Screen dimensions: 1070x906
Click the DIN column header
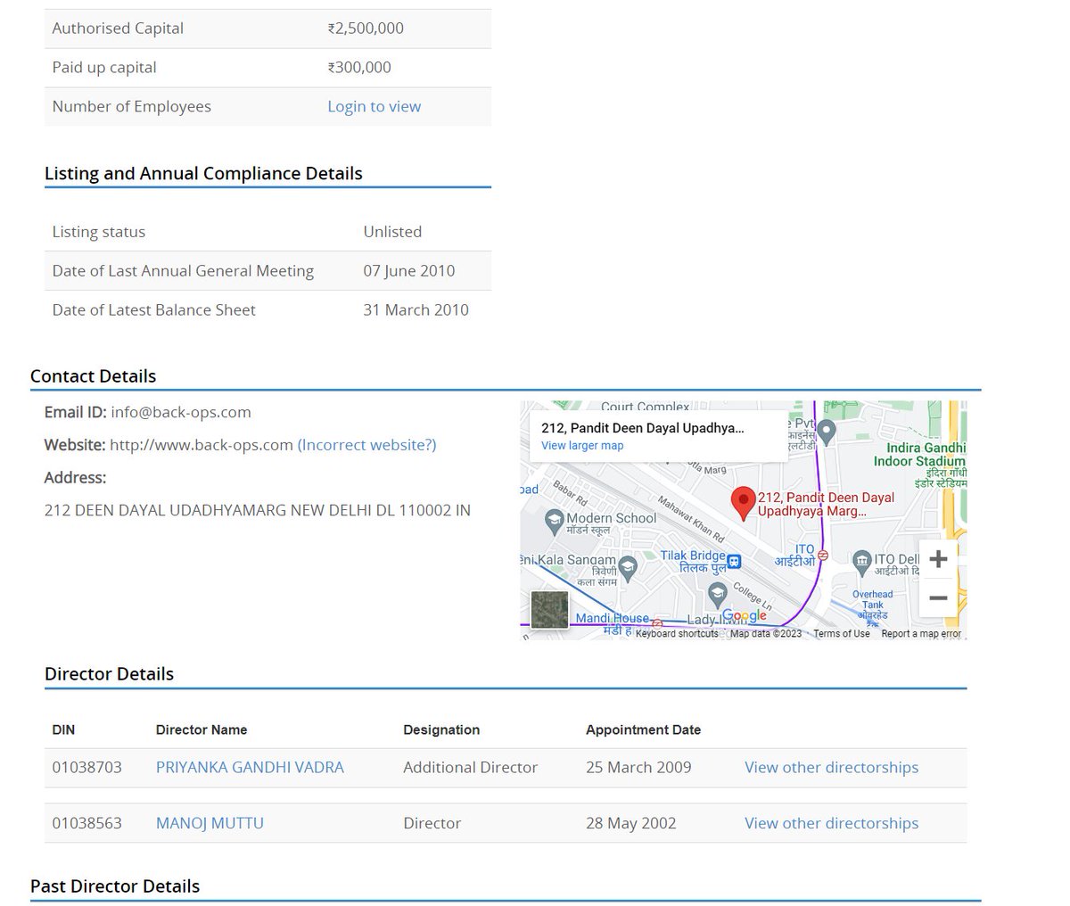tap(63, 729)
